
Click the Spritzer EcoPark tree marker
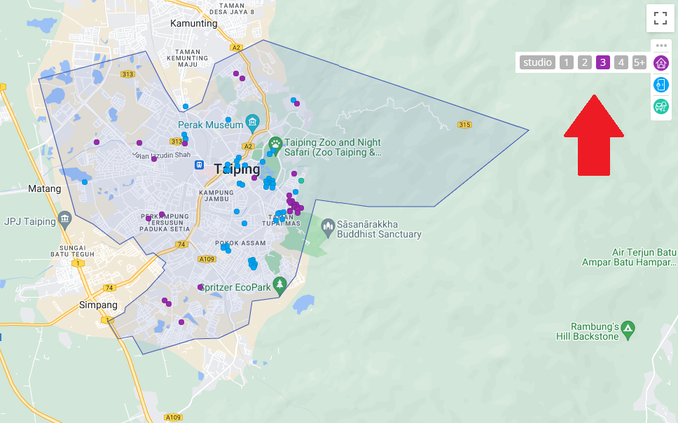(x=280, y=284)
